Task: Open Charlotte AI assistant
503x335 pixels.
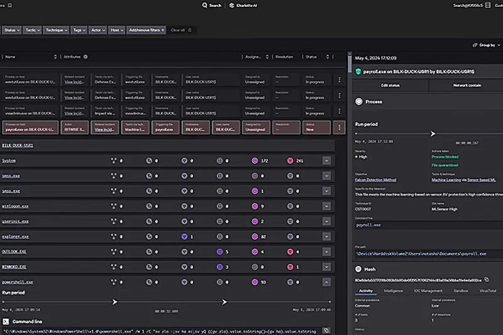Action: (x=242, y=5)
